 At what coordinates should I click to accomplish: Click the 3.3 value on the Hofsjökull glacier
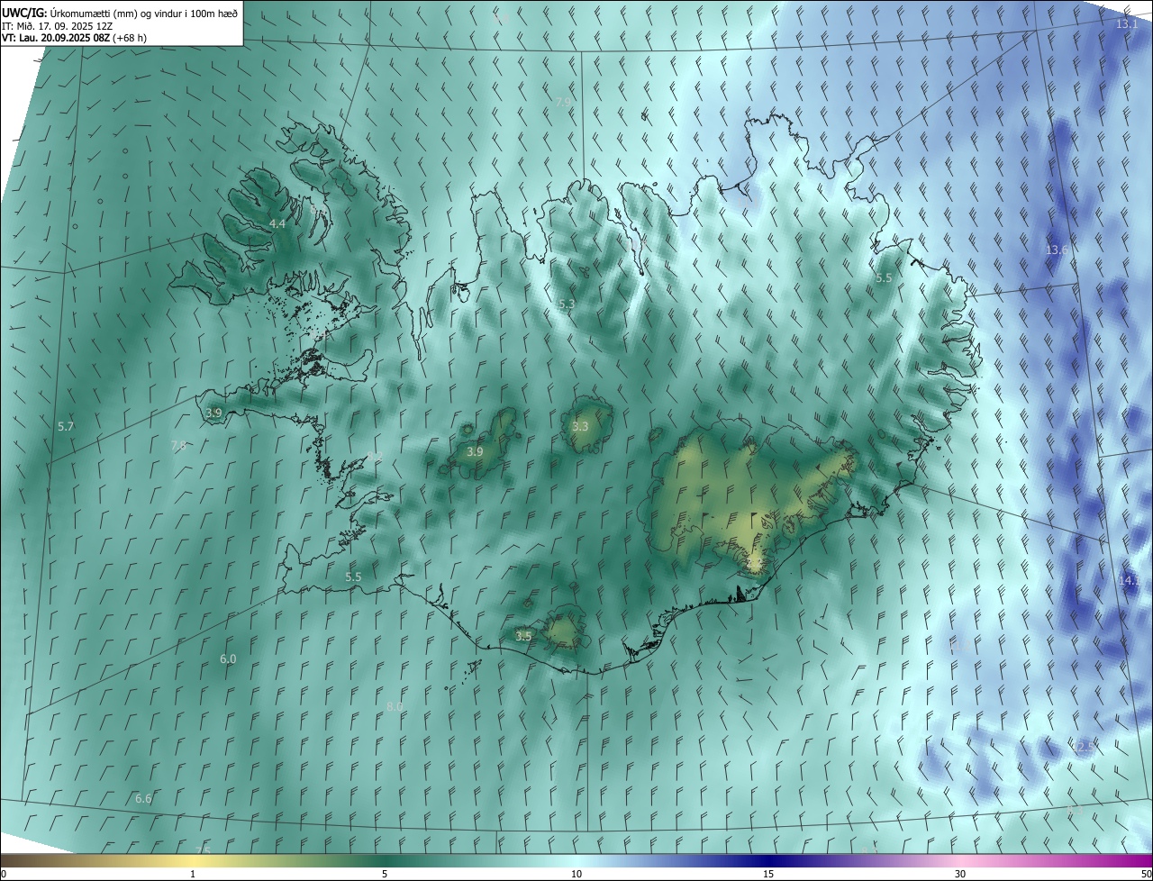point(580,426)
